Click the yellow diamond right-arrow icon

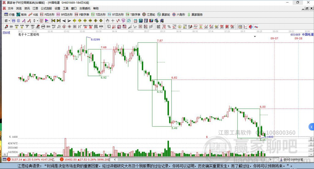[x=80, y=21]
